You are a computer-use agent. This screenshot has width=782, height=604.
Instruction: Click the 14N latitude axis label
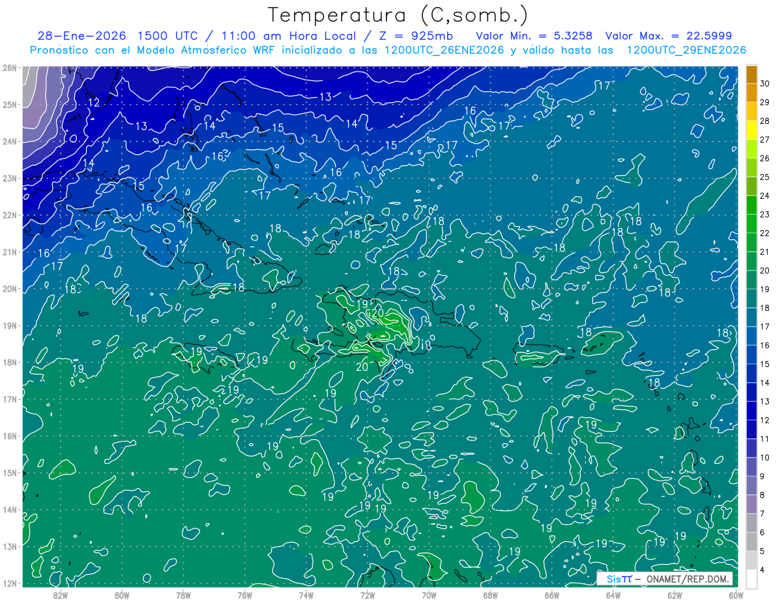[10, 510]
